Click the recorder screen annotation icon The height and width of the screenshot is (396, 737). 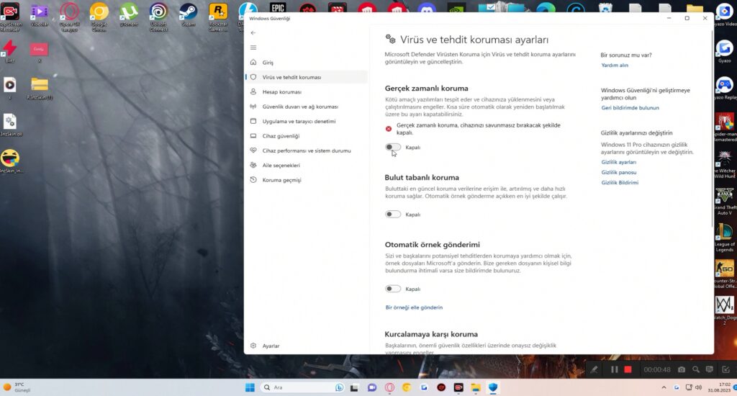point(710,369)
